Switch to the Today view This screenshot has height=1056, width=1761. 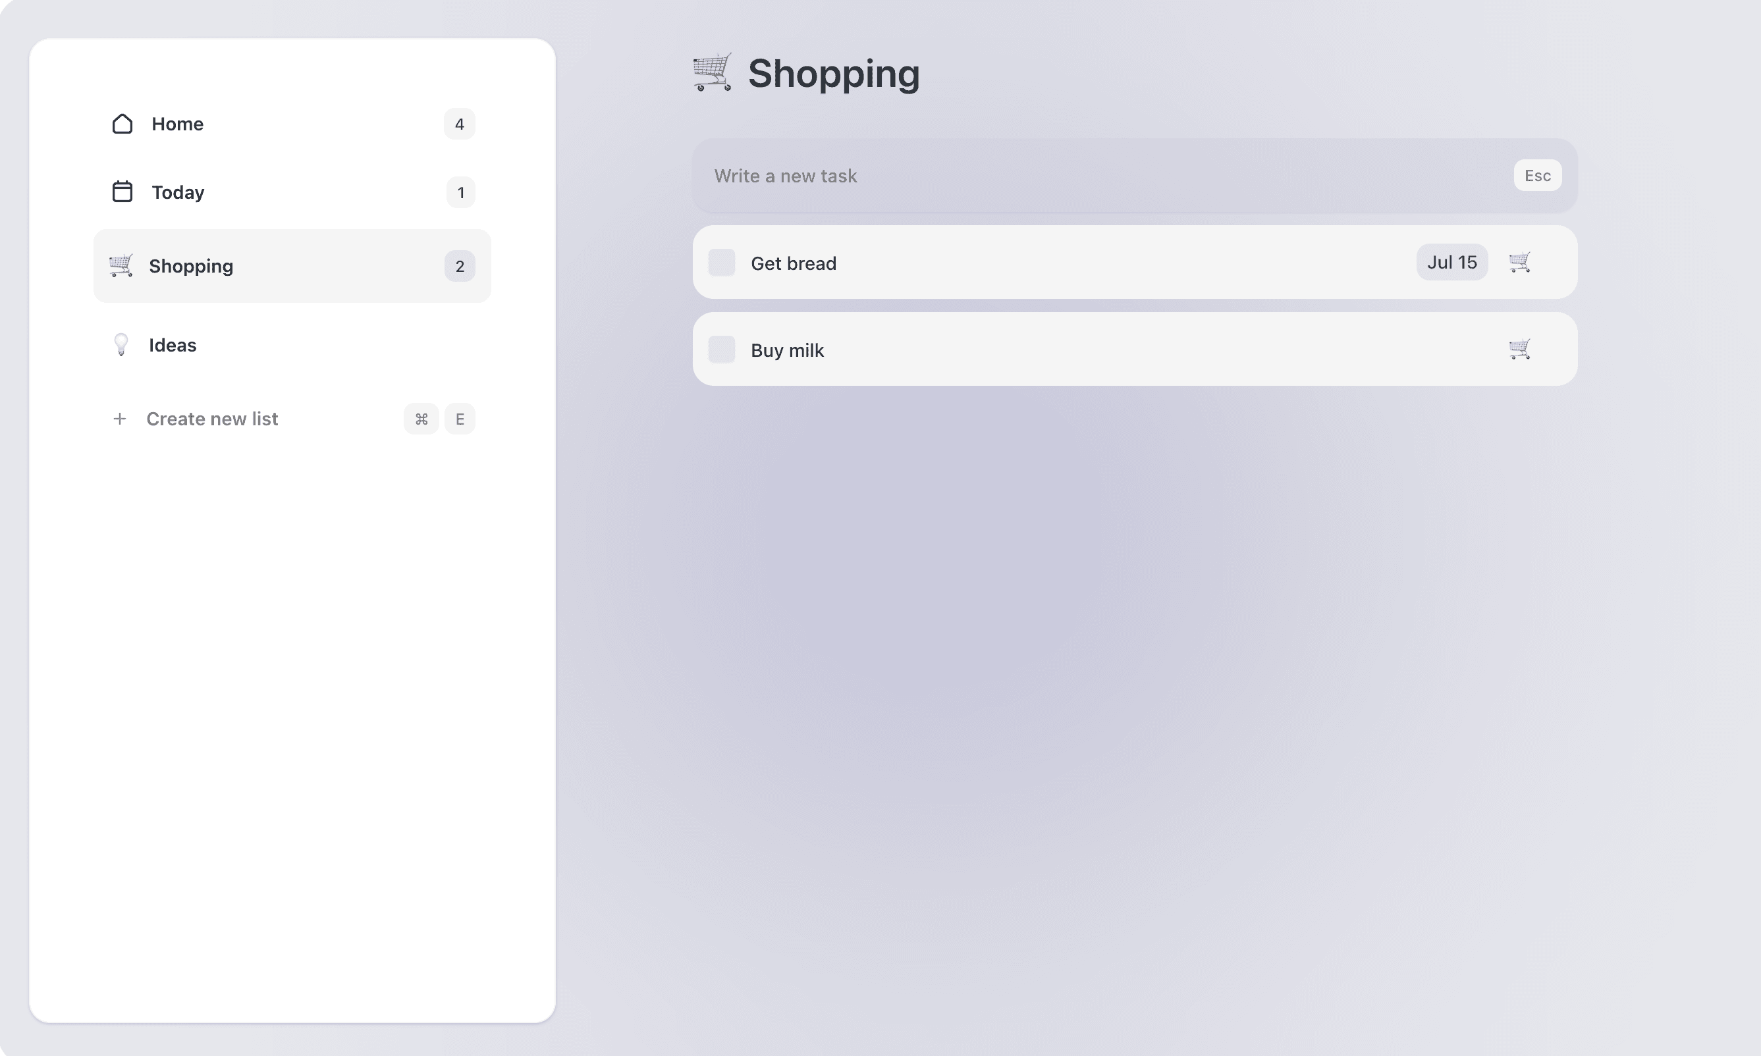(178, 192)
